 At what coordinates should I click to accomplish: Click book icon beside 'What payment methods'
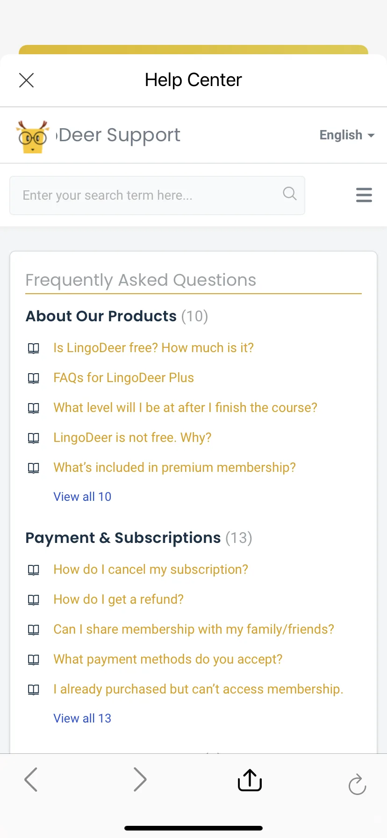click(x=34, y=659)
